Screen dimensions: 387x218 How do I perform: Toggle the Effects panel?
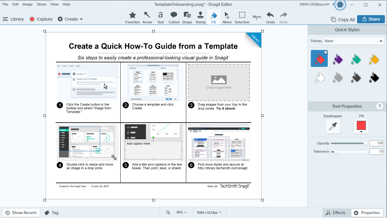coord(336,213)
